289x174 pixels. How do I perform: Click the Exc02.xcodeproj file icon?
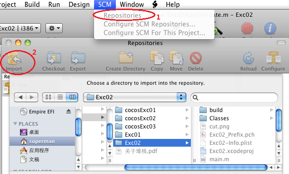click(203, 151)
